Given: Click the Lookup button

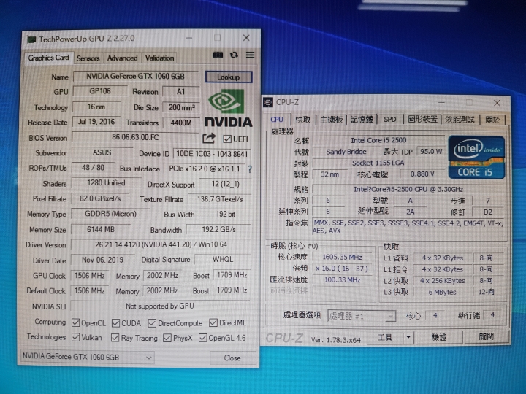Looking at the screenshot, I should 229,77.
